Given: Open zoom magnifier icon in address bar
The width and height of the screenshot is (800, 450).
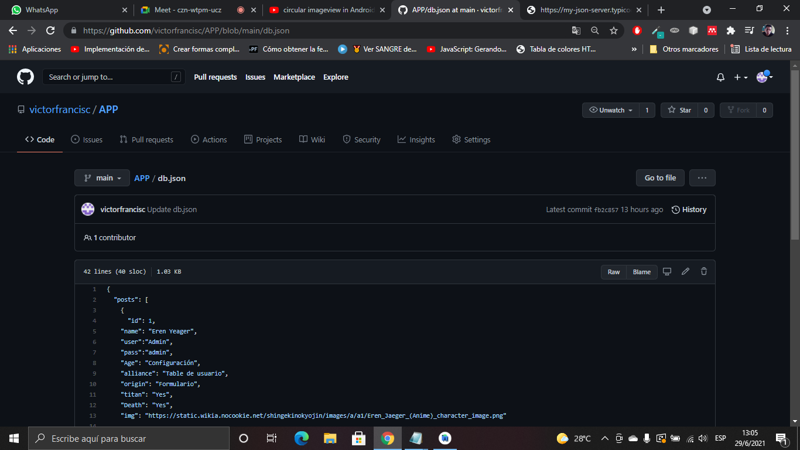Looking at the screenshot, I should point(595,30).
